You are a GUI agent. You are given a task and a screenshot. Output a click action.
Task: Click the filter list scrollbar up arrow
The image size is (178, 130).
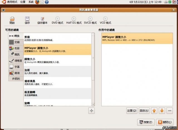[93, 34]
